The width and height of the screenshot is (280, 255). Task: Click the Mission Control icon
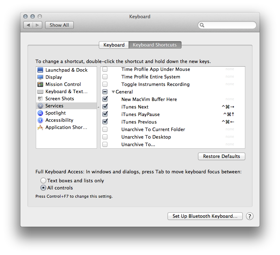(x=40, y=84)
